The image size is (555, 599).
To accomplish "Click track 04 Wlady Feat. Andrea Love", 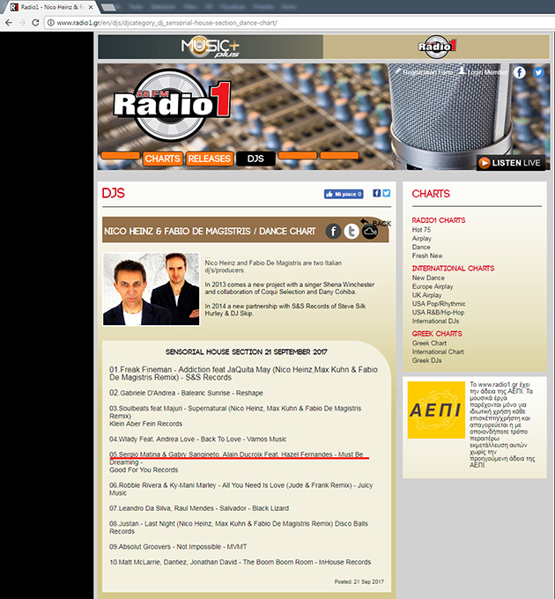I will point(198,439).
